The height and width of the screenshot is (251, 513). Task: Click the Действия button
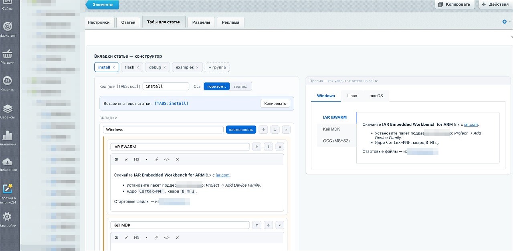(x=495, y=4)
